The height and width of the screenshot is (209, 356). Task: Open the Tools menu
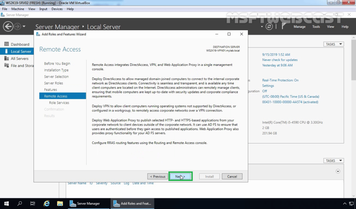316,26
